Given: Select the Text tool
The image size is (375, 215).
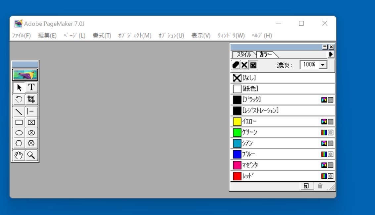Looking at the screenshot, I should tap(31, 87).
